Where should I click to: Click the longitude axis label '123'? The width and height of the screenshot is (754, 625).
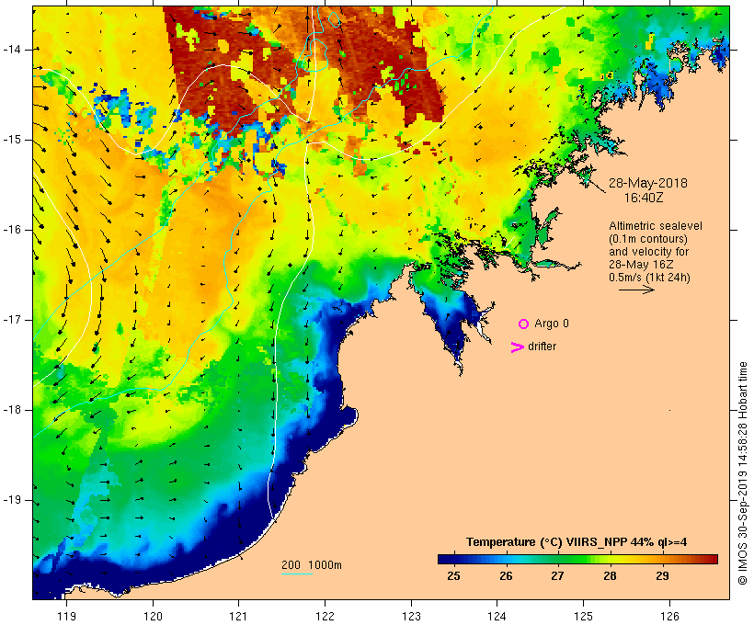pos(411,616)
